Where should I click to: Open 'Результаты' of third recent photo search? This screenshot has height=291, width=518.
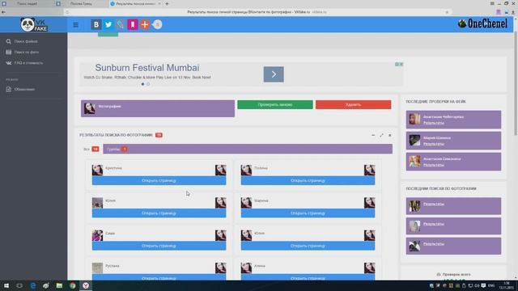click(x=434, y=244)
